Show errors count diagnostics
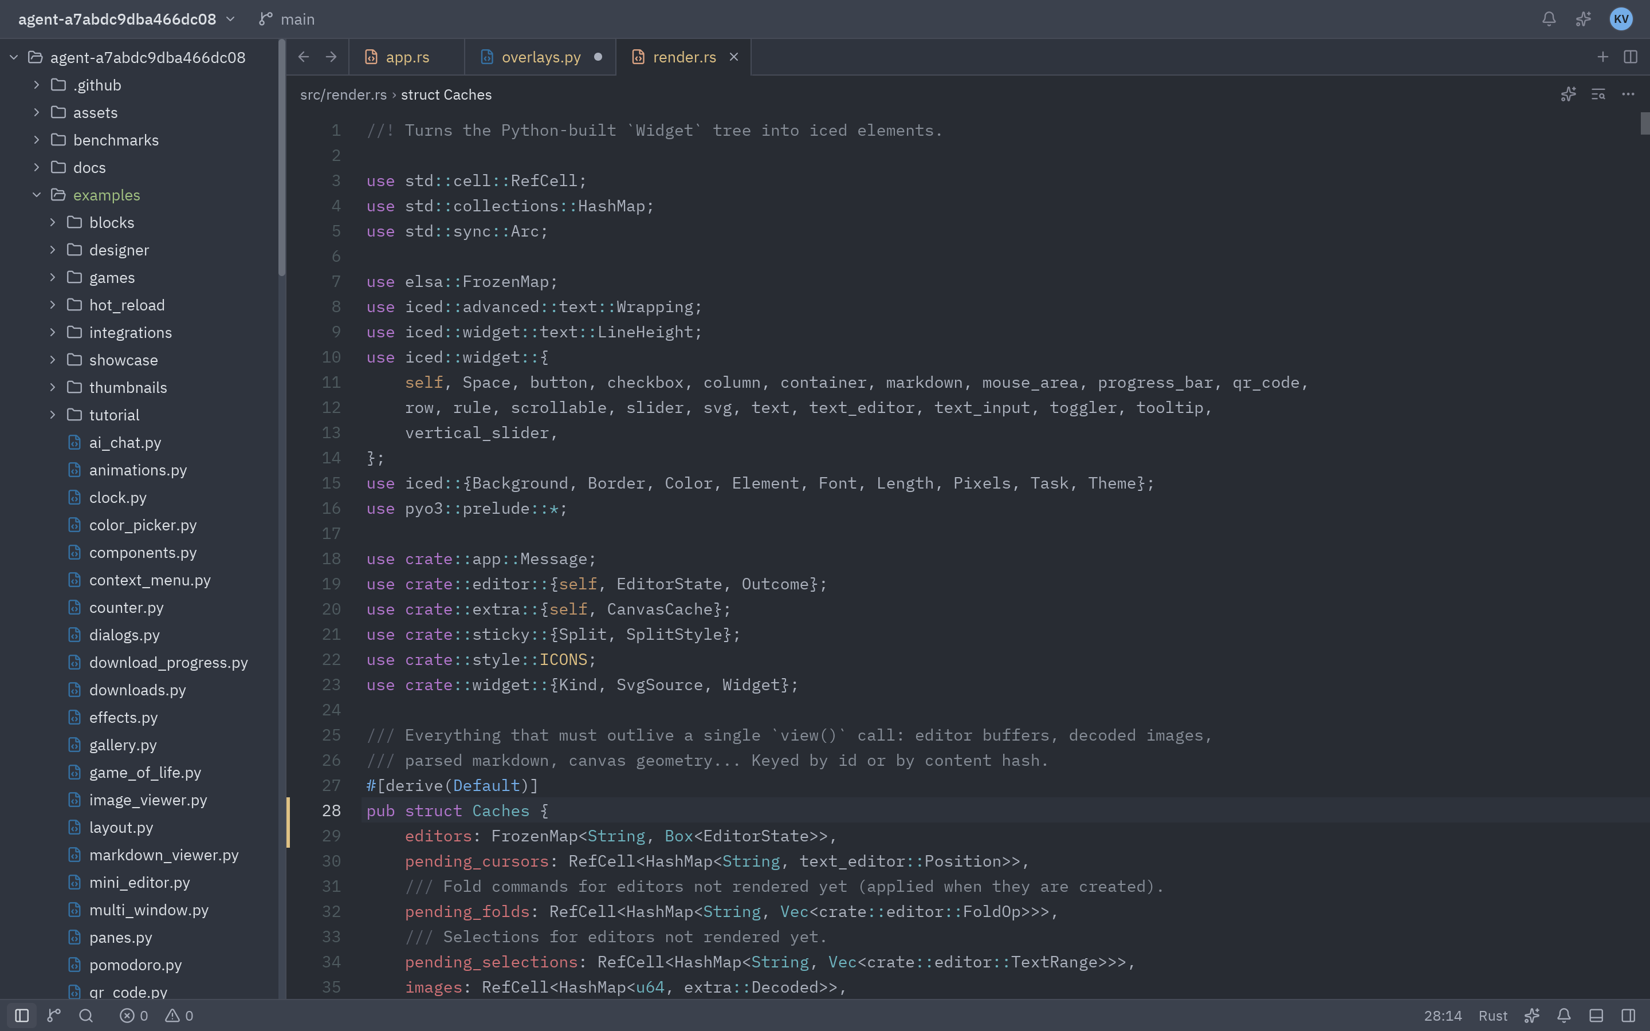Image resolution: width=1650 pixels, height=1031 pixels. coord(133,1016)
